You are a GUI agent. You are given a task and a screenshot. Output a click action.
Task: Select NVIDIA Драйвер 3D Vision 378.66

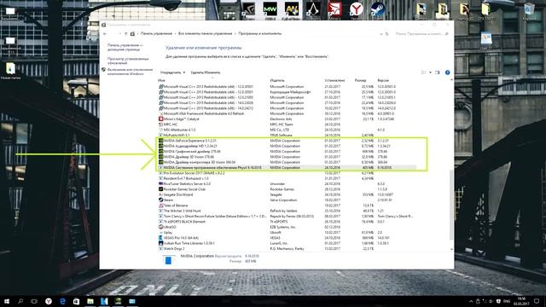click(x=288, y=157)
